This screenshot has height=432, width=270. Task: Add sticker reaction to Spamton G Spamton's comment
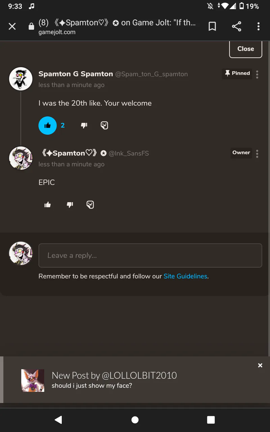(104, 126)
